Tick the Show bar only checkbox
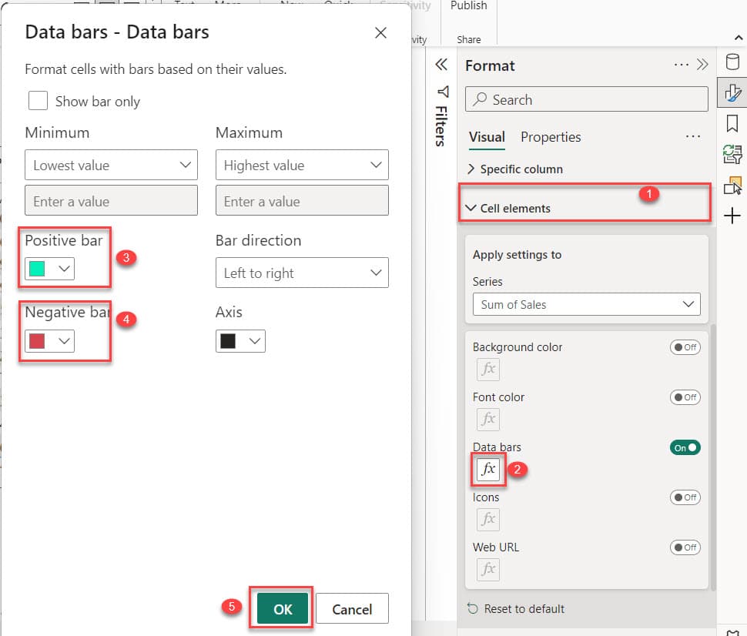This screenshot has height=636, width=747. 38,101
